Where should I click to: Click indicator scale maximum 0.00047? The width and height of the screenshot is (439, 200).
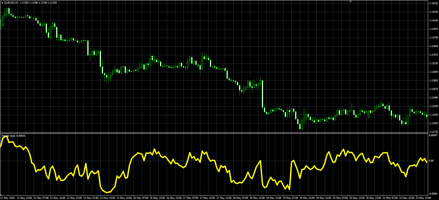click(x=433, y=135)
